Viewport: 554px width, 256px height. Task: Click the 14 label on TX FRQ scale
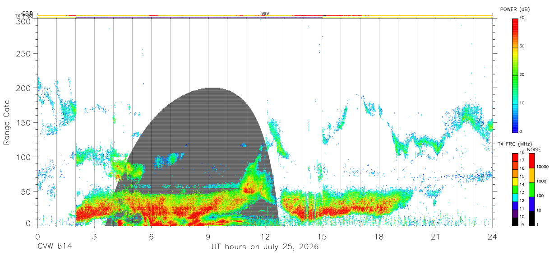tap(522, 184)
